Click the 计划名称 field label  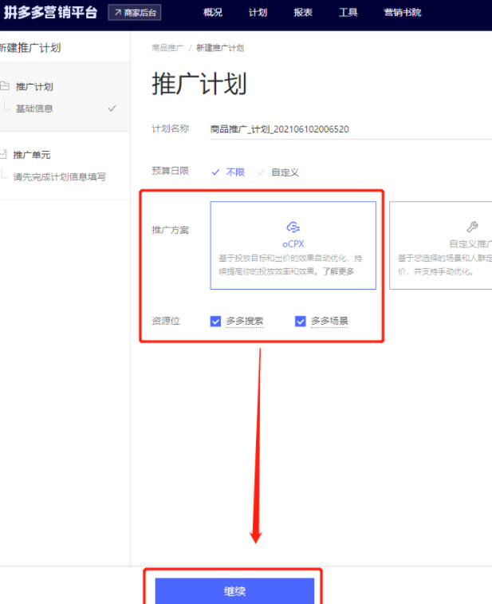pos(170,128)
